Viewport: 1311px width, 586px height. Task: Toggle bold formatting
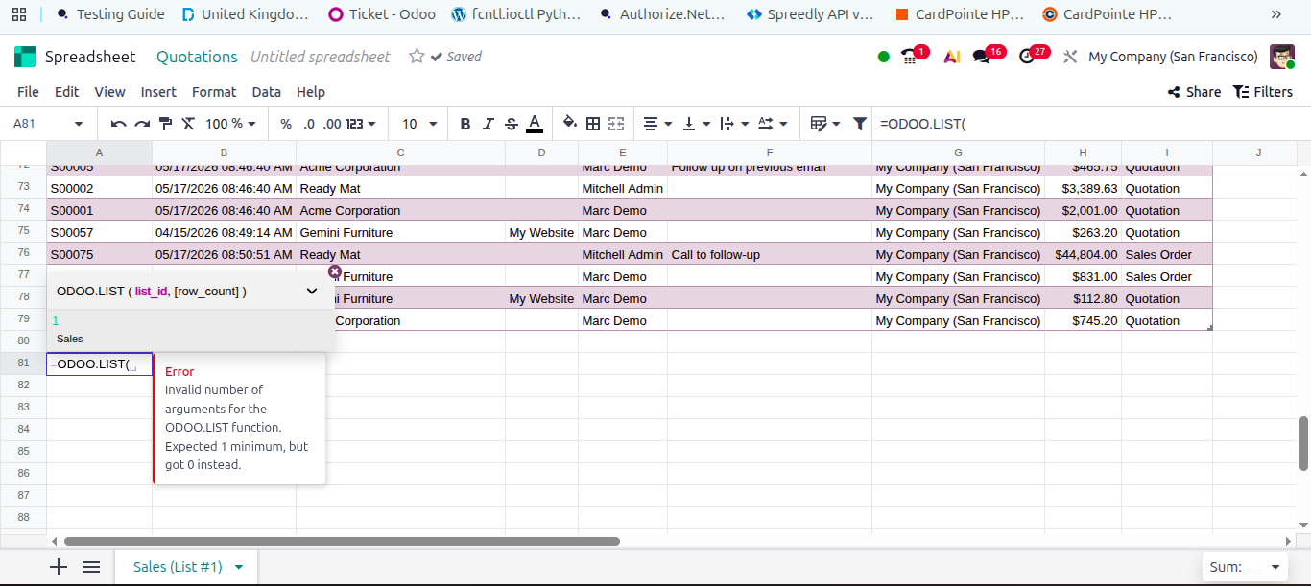click(465, 124)
